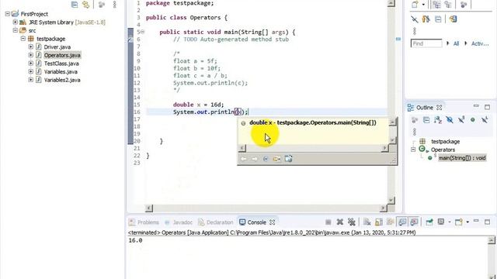This screenshot has height=279, width=497.
Task: Click Display Selected Console icon
Action: (441, 222)
